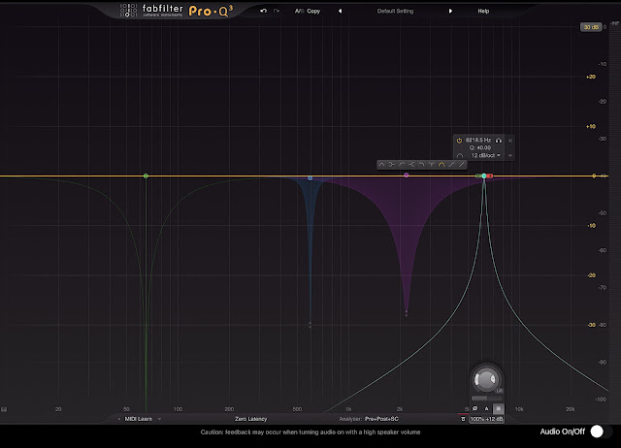
Task: Toggle the Audio On/Off switch
Action: (x=600, y=432)
